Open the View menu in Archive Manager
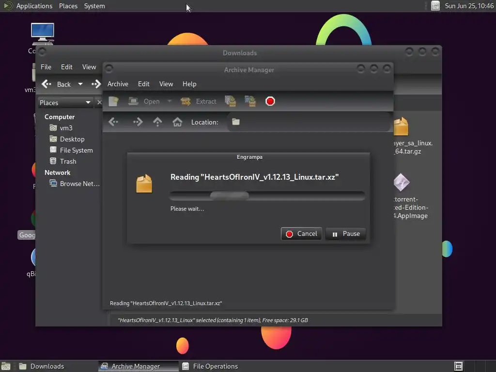496x372 pixels. (166, 84)
